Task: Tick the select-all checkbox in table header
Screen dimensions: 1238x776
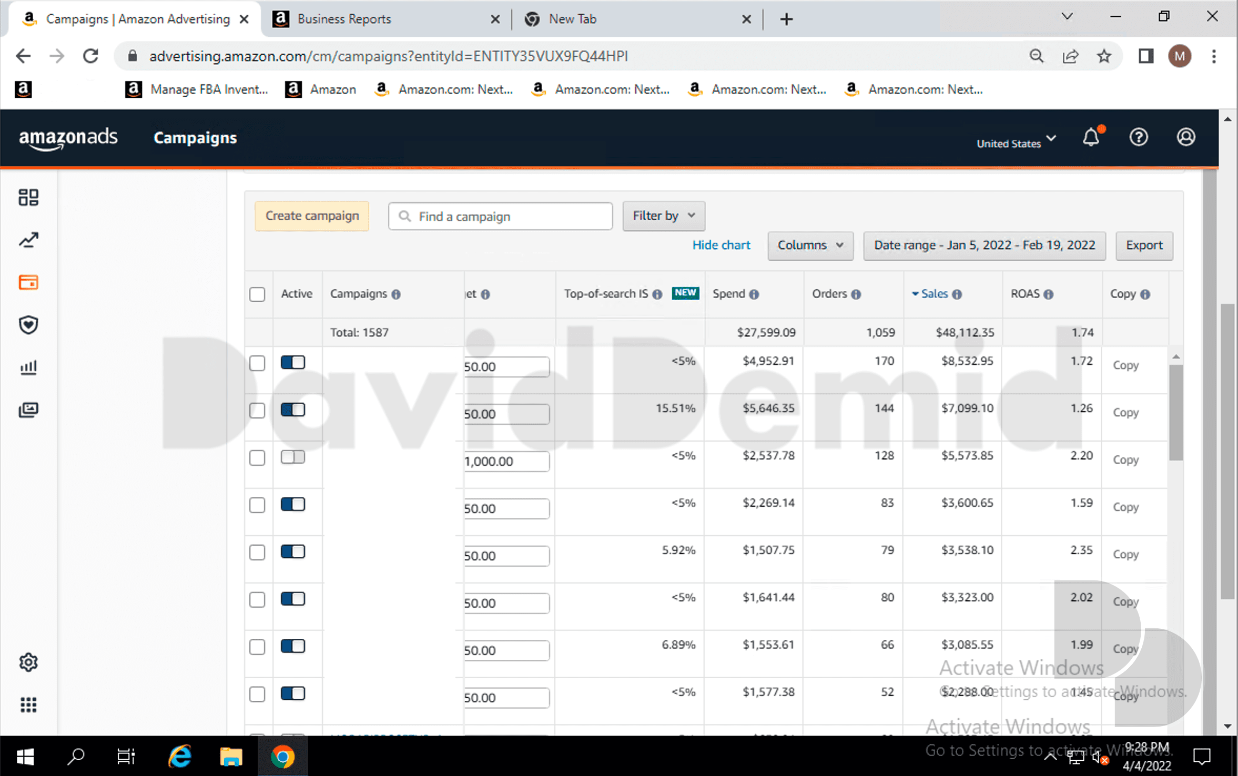Action: pos(257,294)
